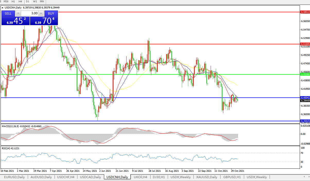Image resolution: width=310 pixels, height=181 pixels.
Task: Click the red 6.58514 price level label
Action: coord(305,12)
